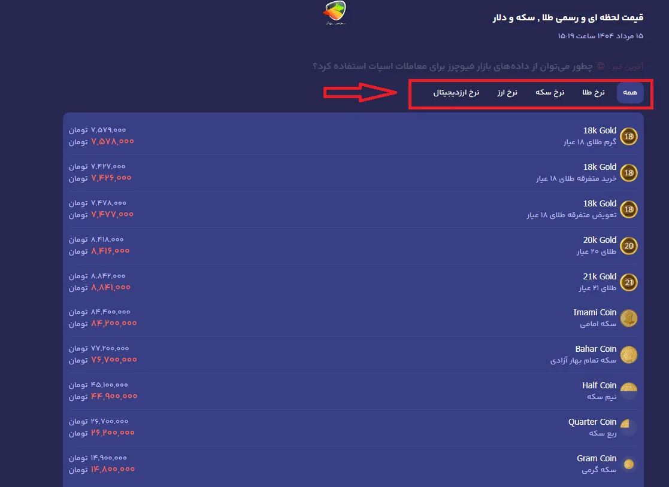
Task: Open the نرخ سکه tab
Action: click(x=549, y=93)
